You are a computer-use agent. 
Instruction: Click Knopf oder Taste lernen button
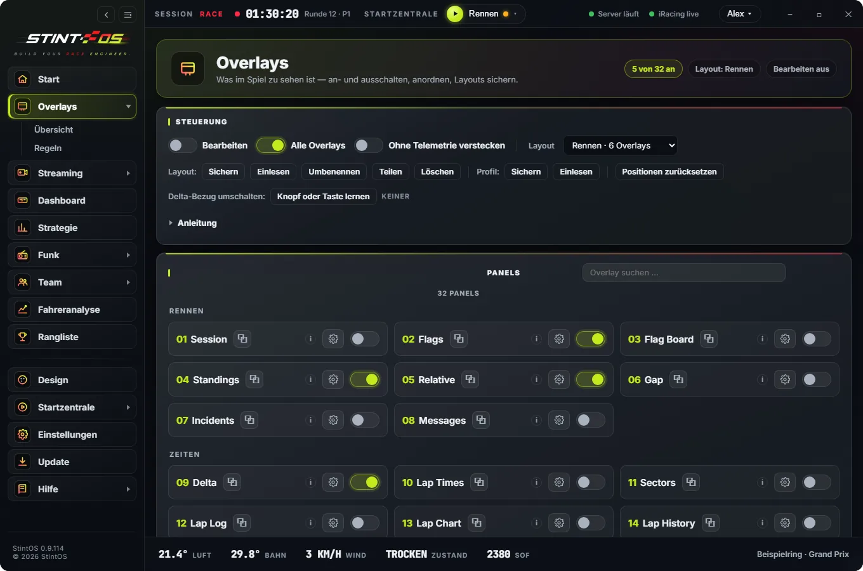324,197
